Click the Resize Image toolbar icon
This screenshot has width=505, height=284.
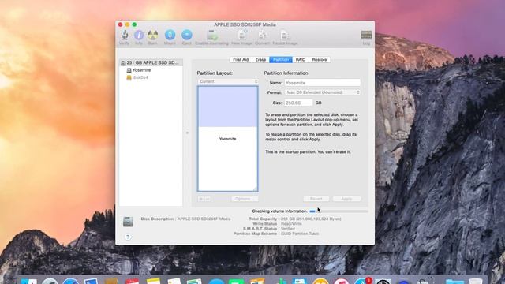pyautogui.click(x=285, y=35)
